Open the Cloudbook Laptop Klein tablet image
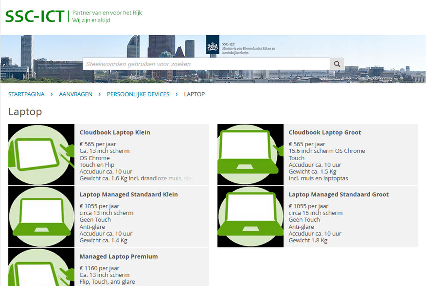The width and height of the screenshot is (429, 286). point(41,155)
